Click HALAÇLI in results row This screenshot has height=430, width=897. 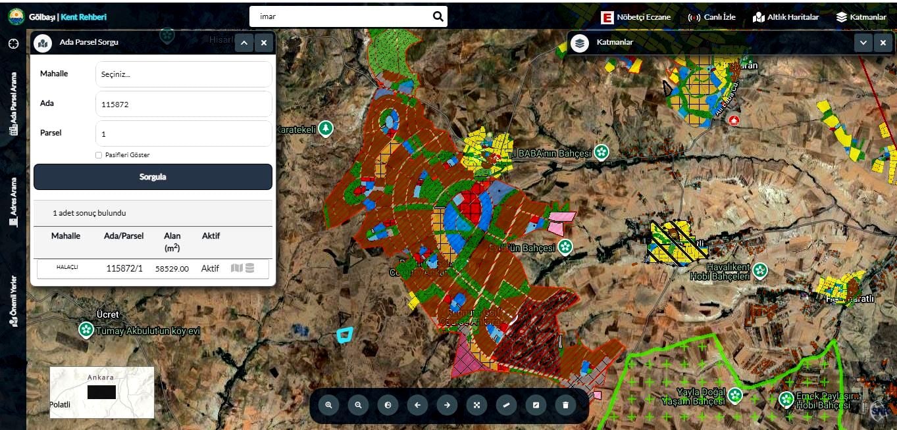(67, 268)
